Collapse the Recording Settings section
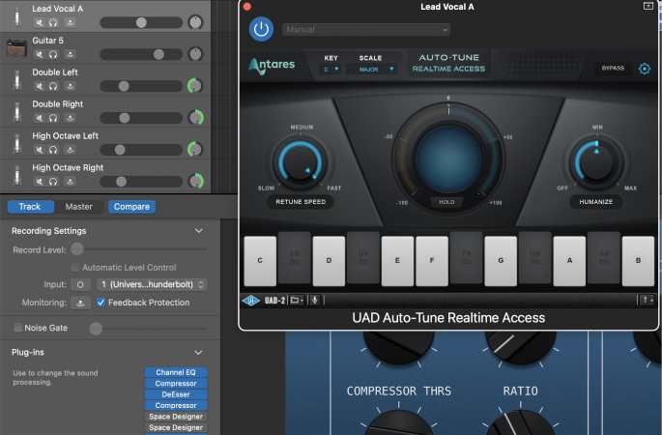Screen dimensions: 662x435 pos(199,231)
